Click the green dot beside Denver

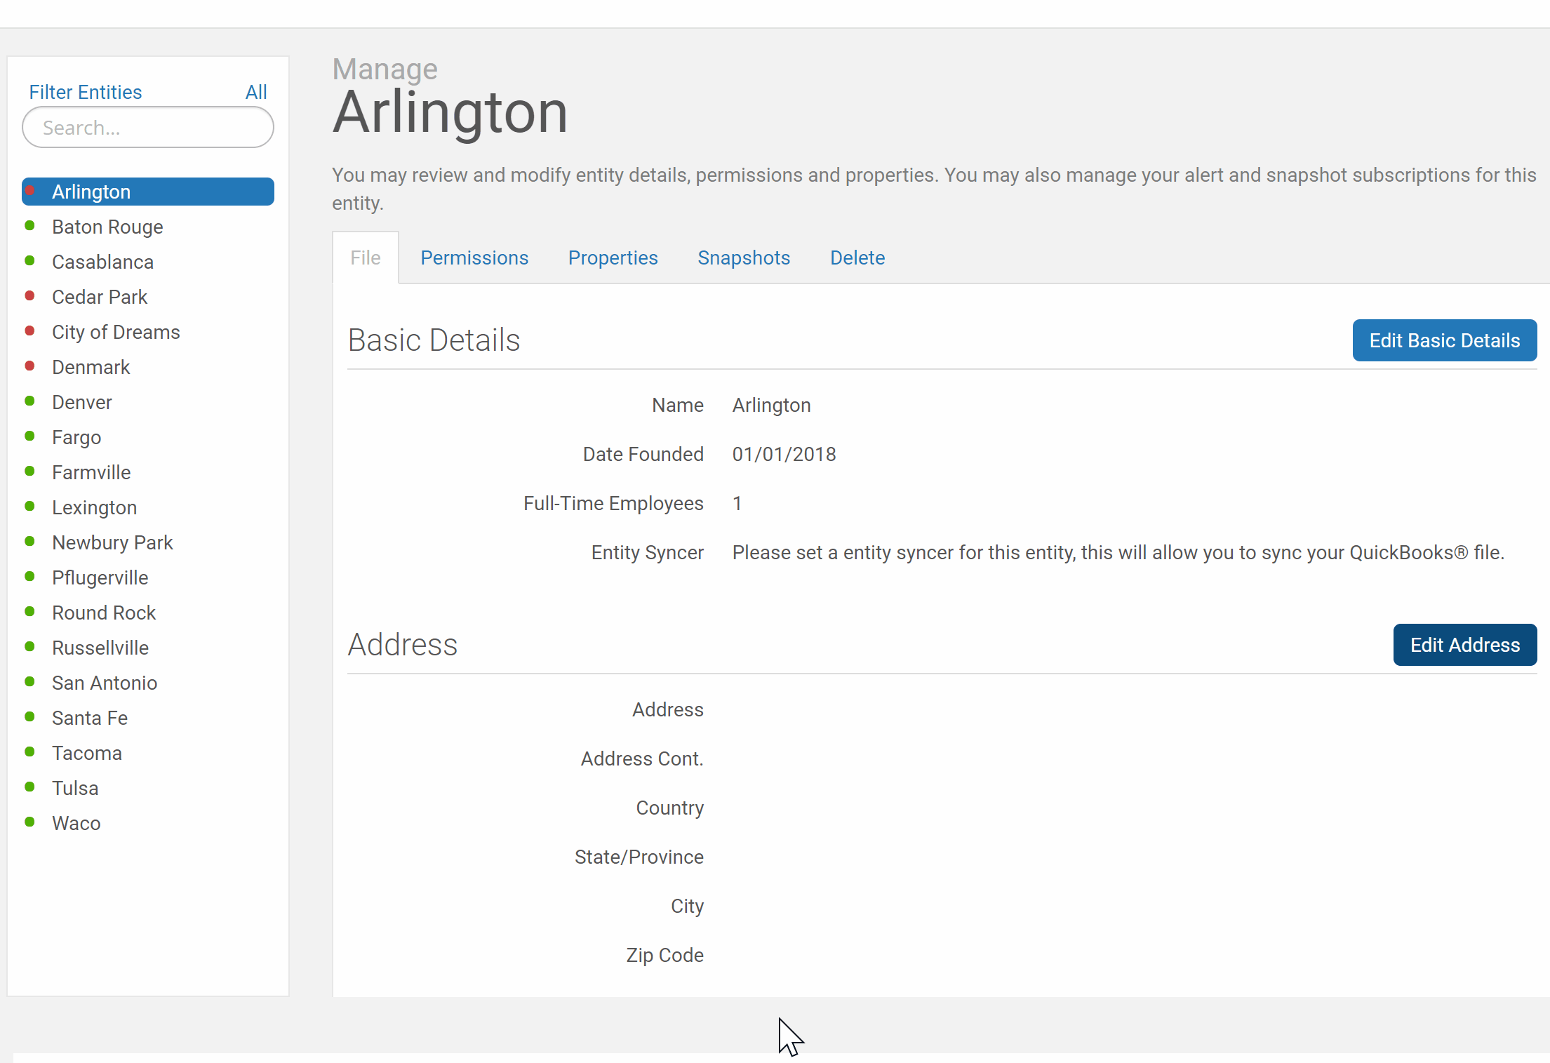pos(33,400)
